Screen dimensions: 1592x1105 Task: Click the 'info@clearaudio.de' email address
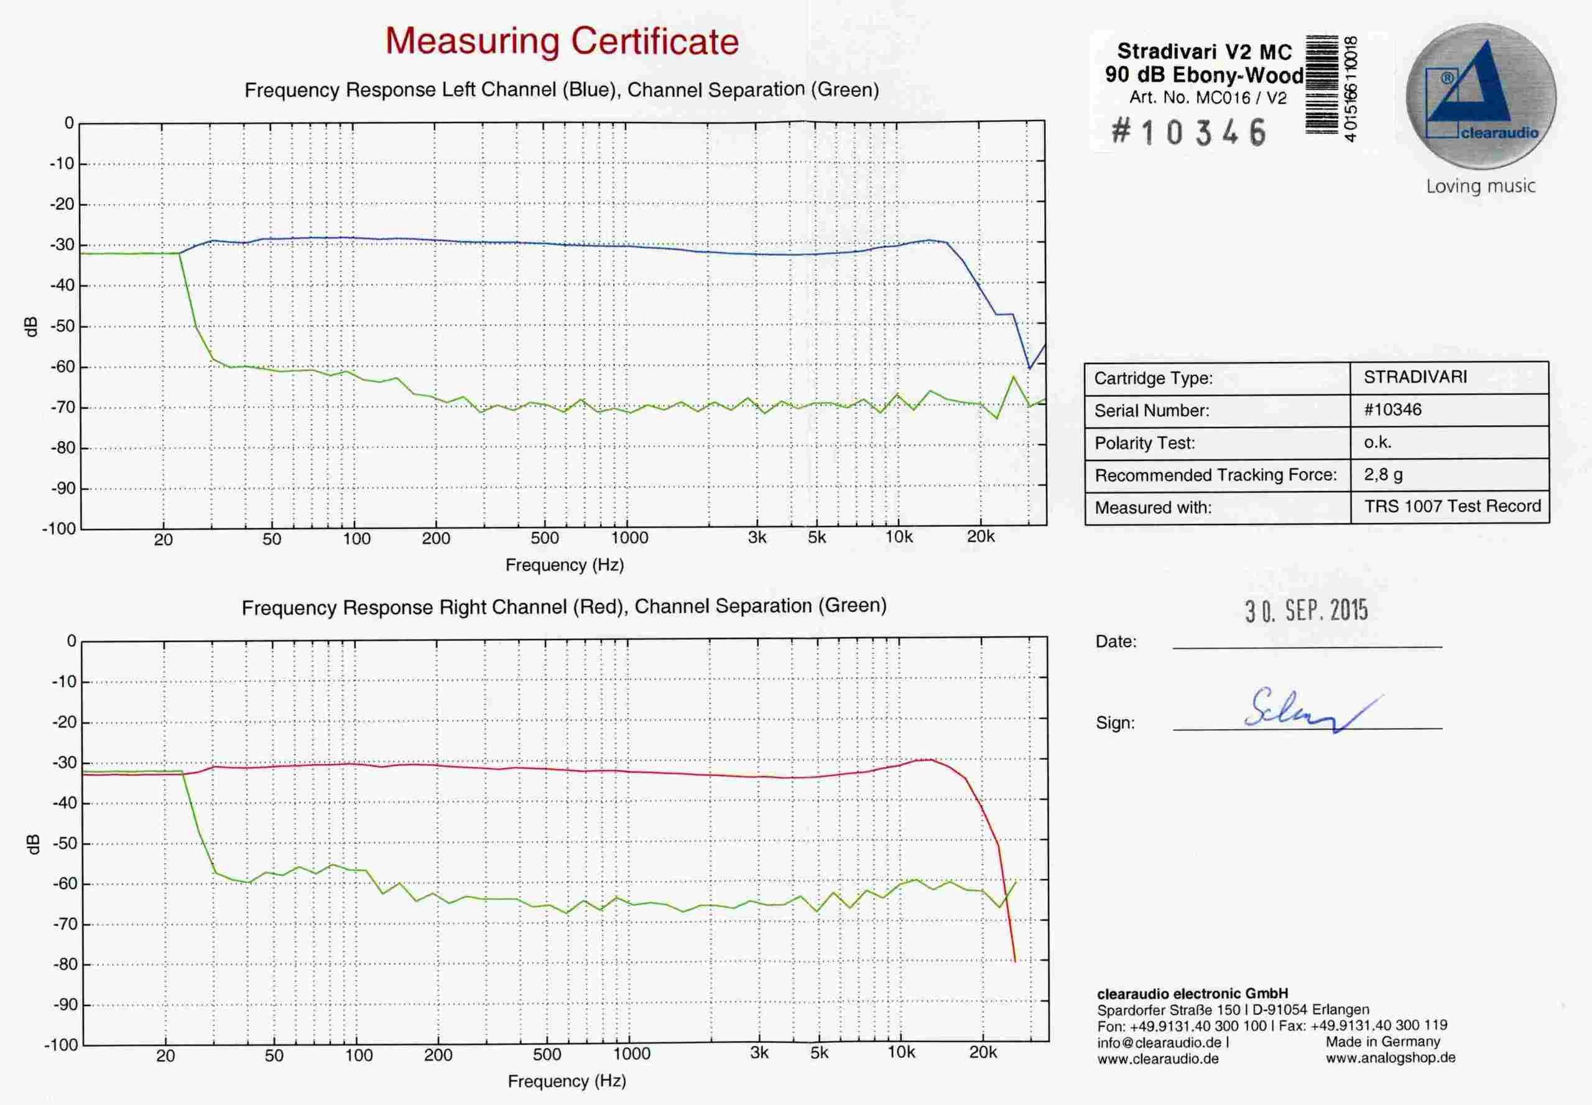pyautogui.click(x=1159, y=1042)
